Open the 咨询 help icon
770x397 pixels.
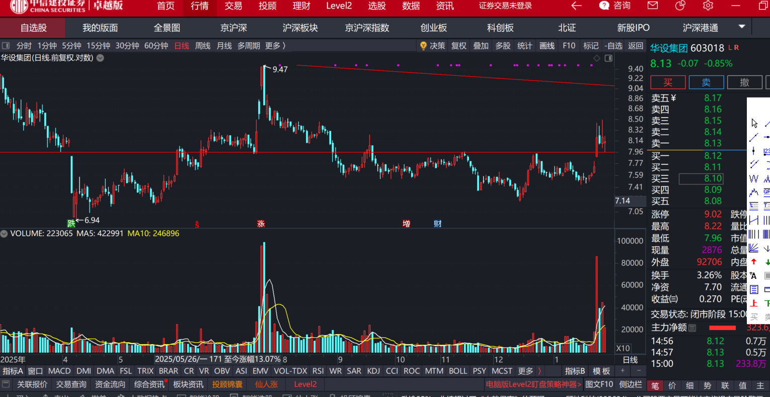[x=604, y=6]
